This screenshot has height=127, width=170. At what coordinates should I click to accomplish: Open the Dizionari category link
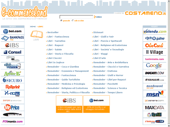click(98, 33)
